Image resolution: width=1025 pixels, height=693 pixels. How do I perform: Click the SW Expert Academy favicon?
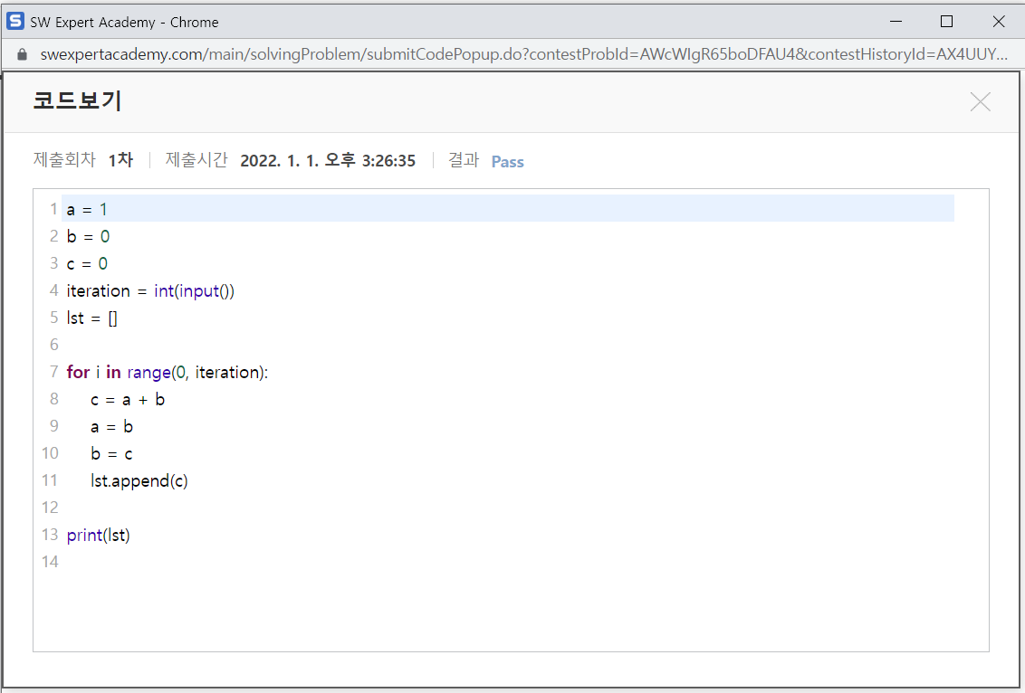(14, 22)
